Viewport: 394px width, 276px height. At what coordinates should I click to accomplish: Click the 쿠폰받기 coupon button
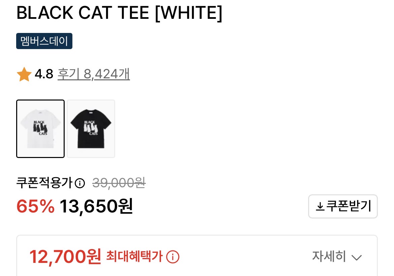pos(343,206)
